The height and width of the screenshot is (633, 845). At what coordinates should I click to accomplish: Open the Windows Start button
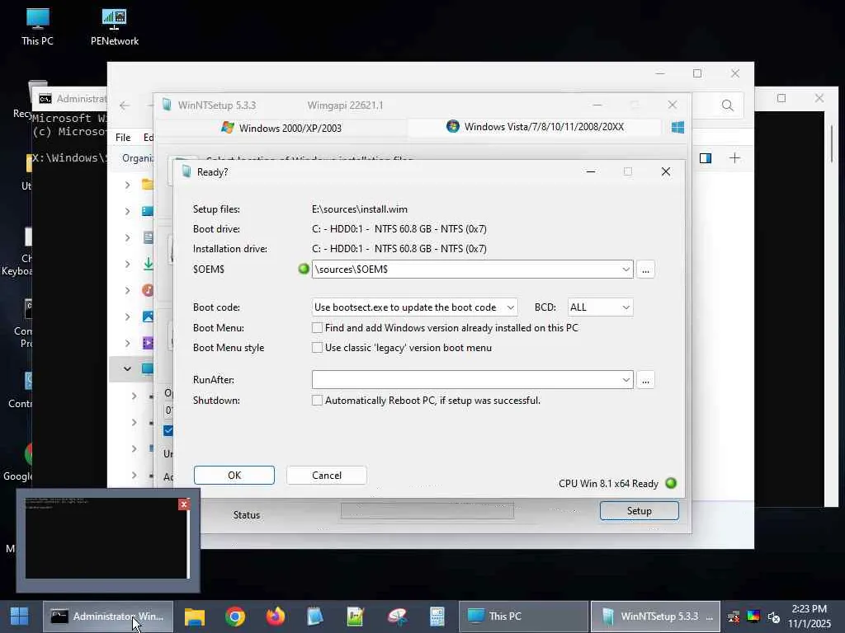[x=20, y=616]
